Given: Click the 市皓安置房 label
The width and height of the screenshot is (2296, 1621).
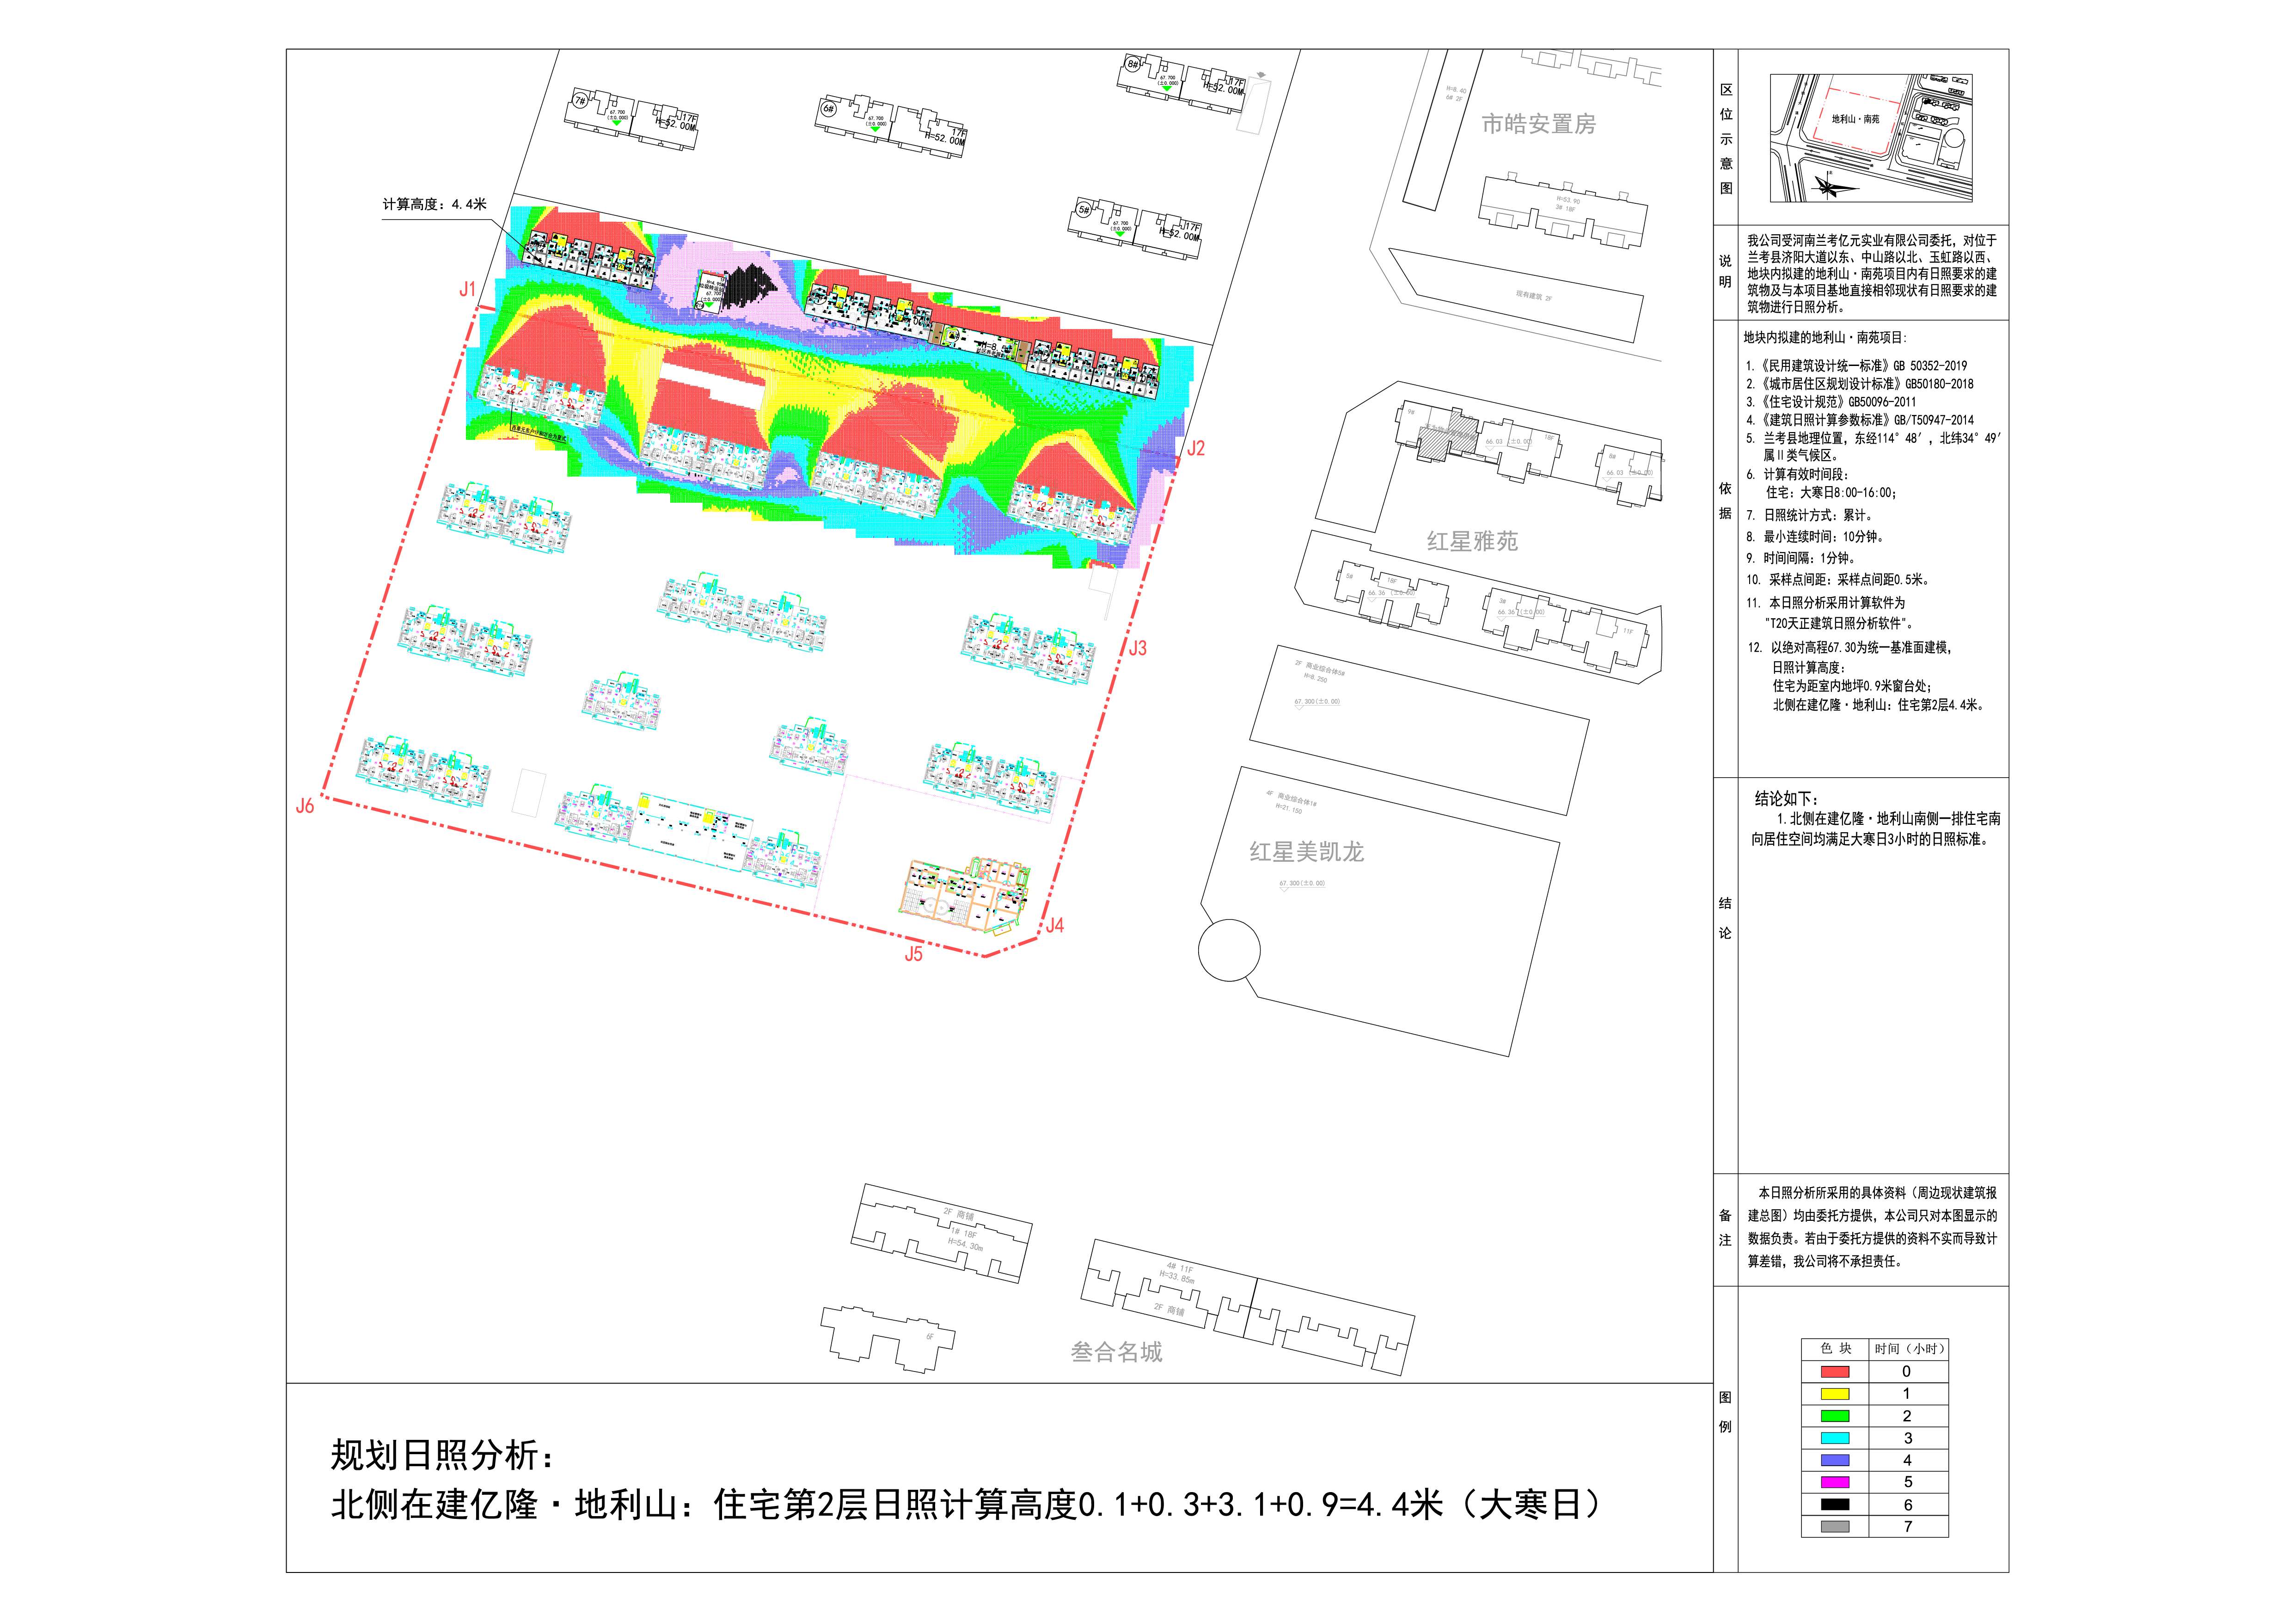Looking at the screenshot, I should [x=1538, y=125].
